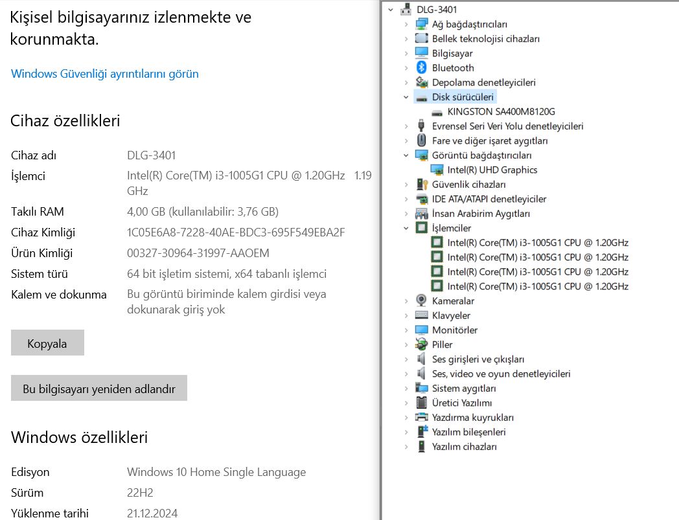This screenshot has height=520, width=679.
Task: Click Bu bilgisayarı yeniden adlandır button
Action: point(98,388)
